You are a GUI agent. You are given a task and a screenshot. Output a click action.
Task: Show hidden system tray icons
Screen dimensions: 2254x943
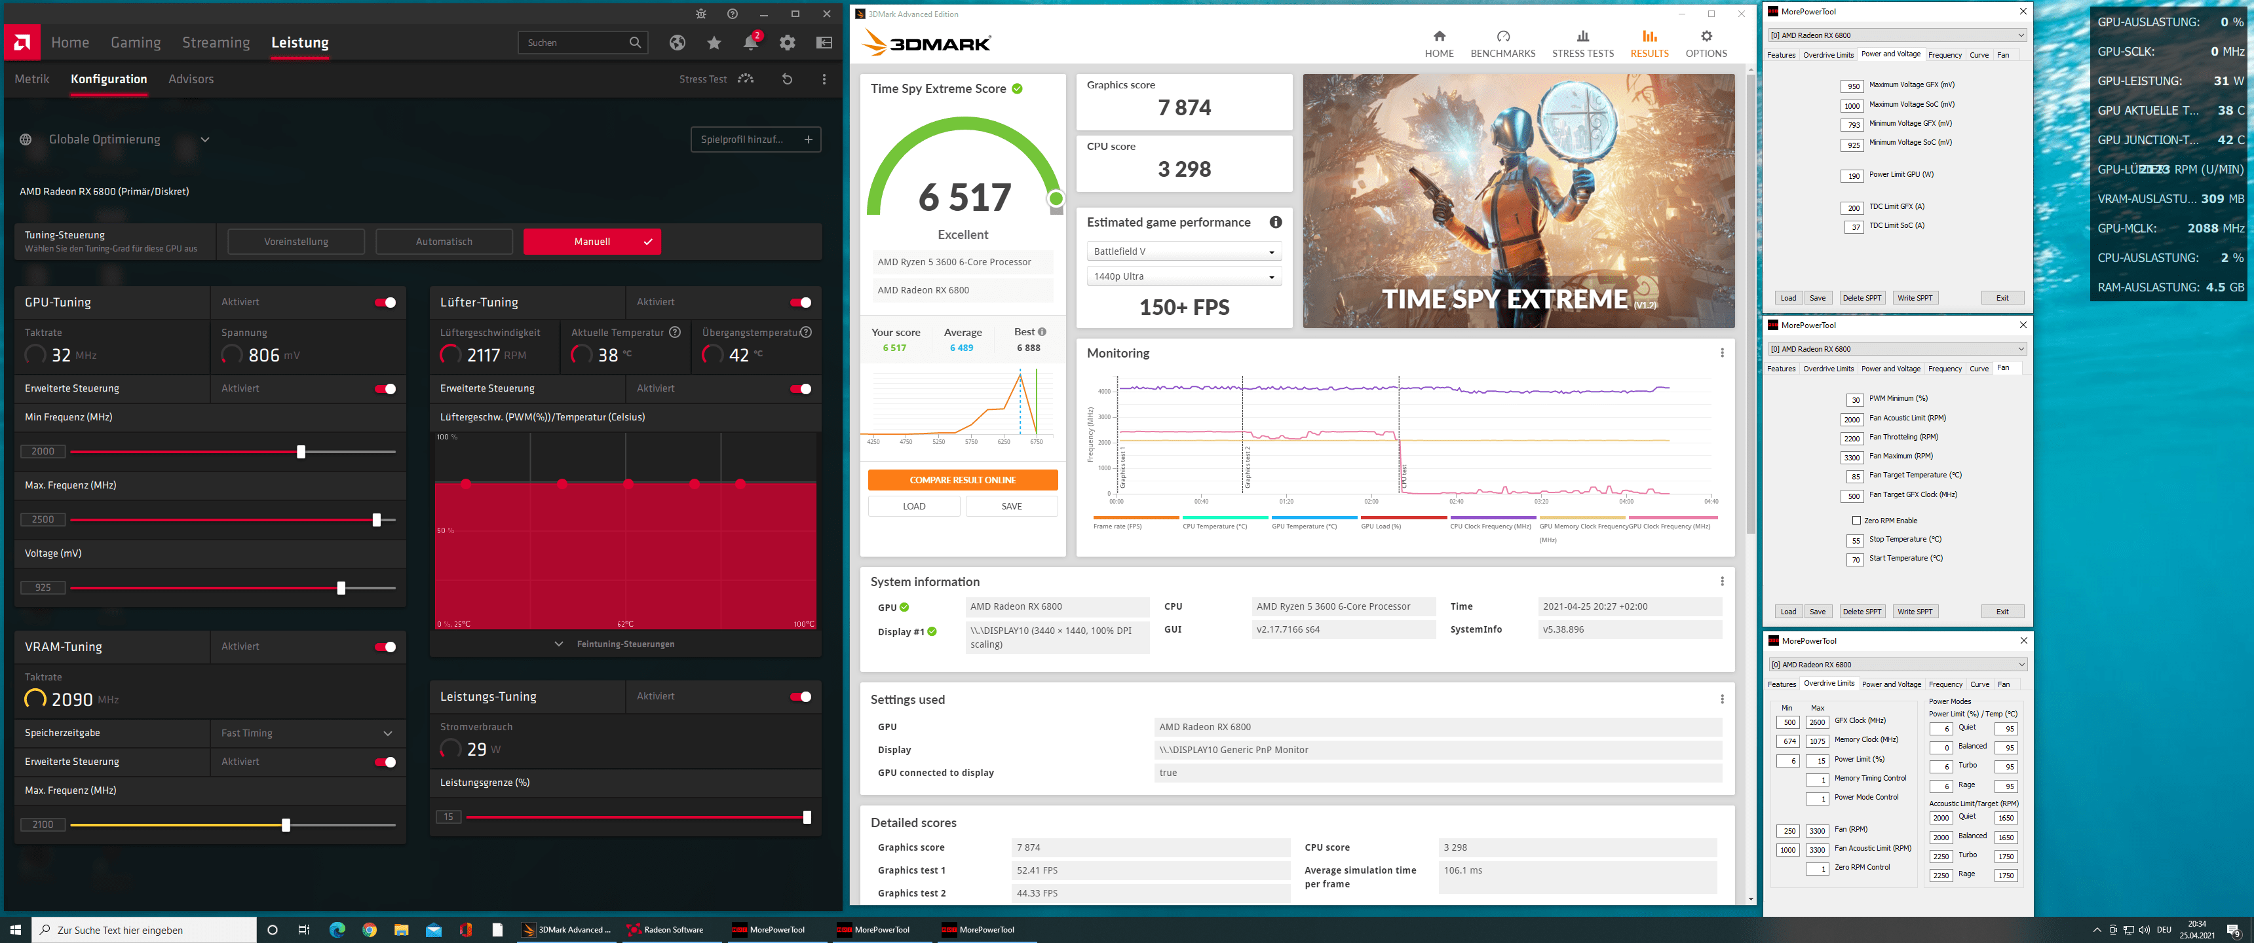[x=2097, y=929]
